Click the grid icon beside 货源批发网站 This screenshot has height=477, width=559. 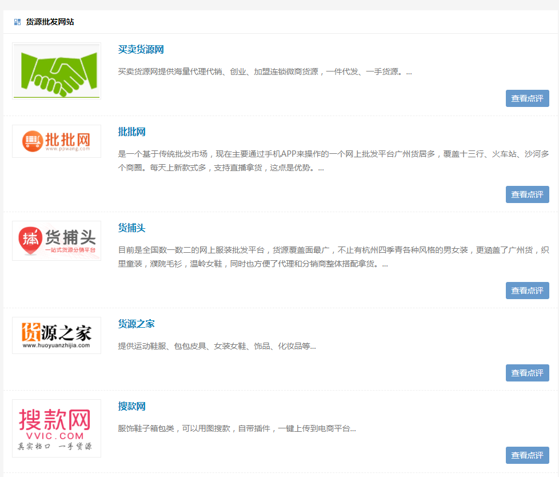17,22
